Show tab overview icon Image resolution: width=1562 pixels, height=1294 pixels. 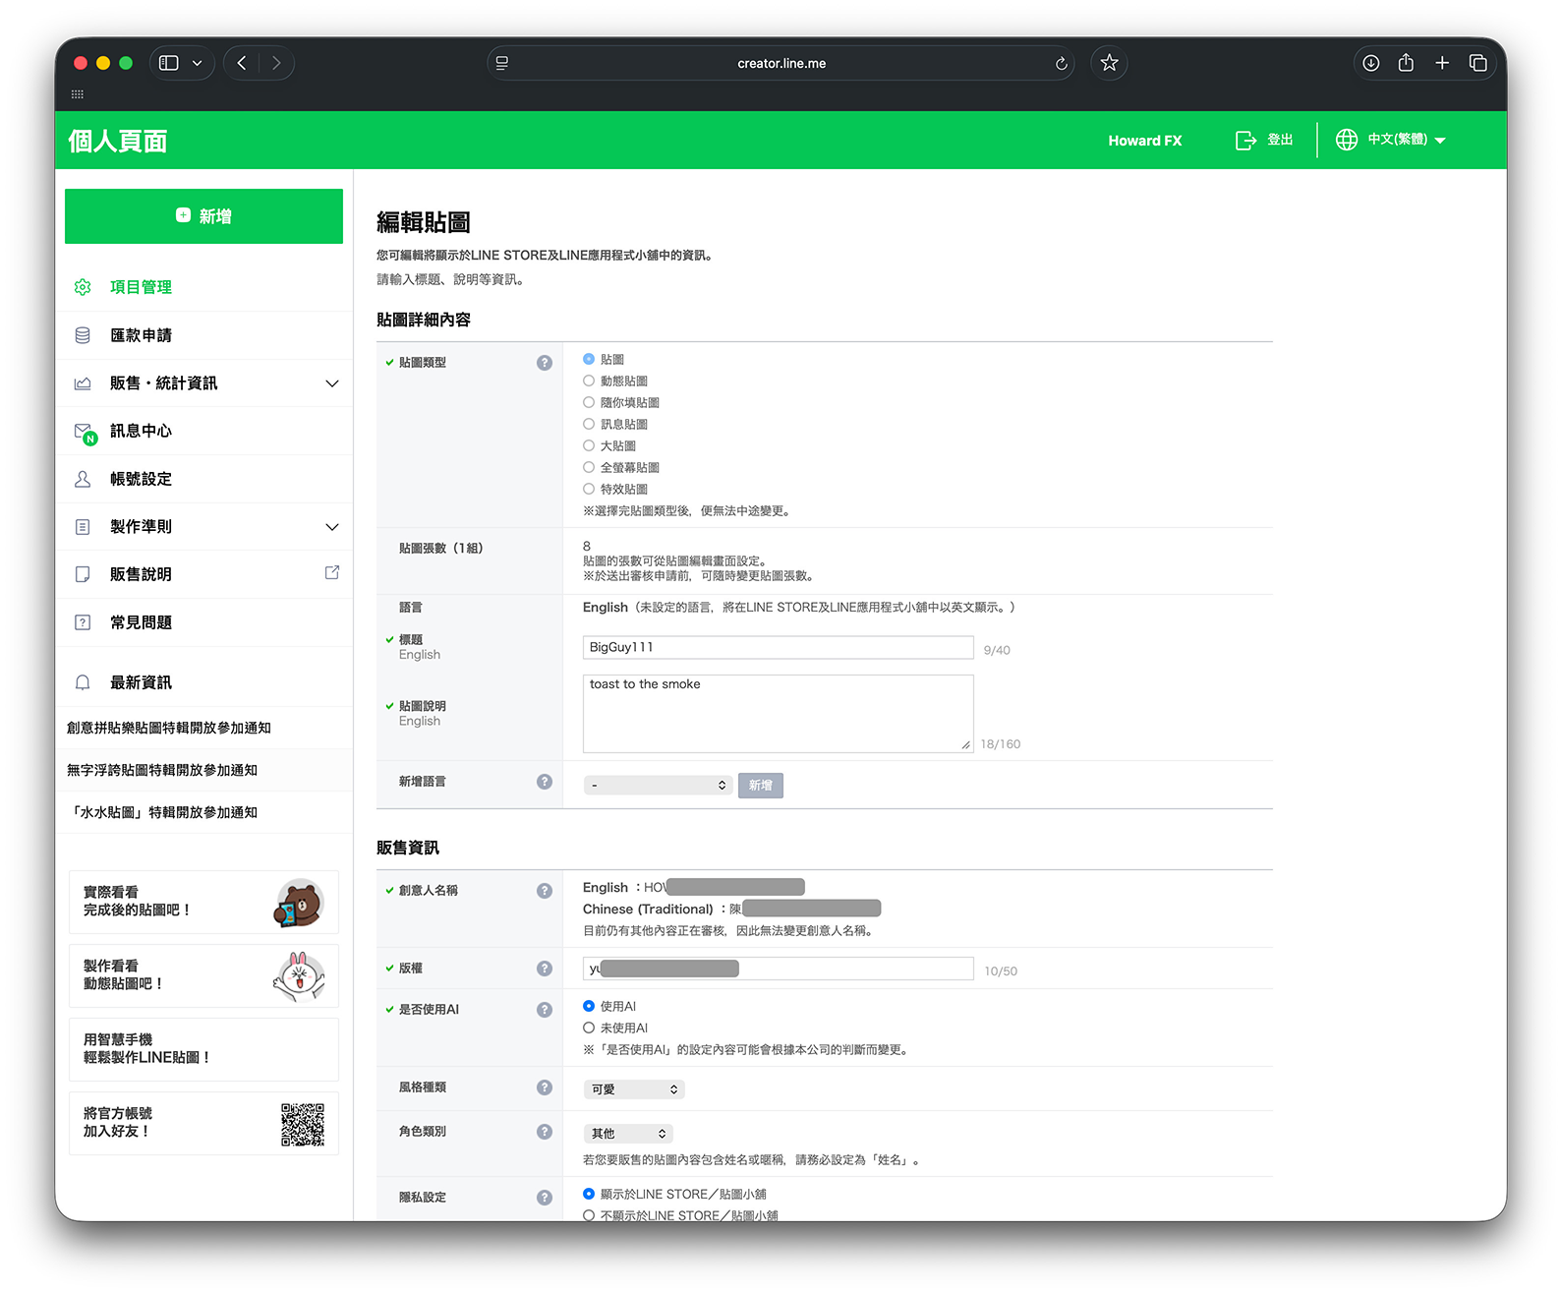[x=1477, y=63]
